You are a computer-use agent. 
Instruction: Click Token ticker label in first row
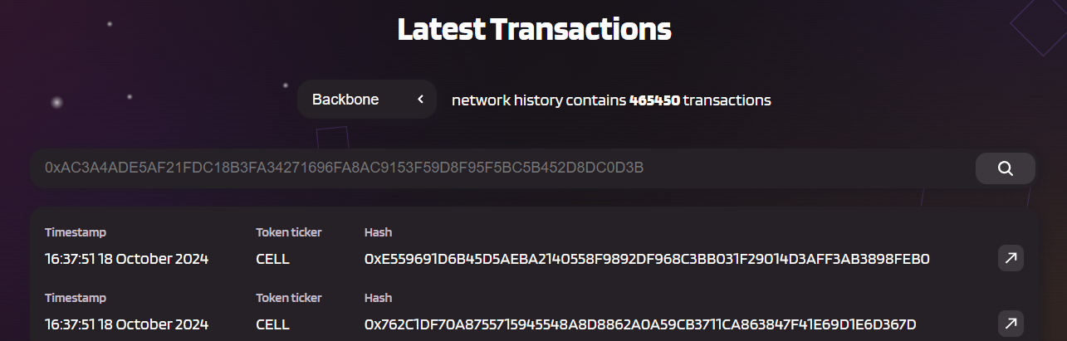(288, 232)
